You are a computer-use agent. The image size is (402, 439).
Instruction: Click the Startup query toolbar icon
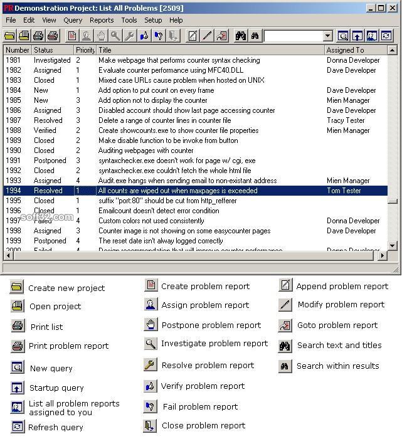pyautogui.click(x=357, y=36)
